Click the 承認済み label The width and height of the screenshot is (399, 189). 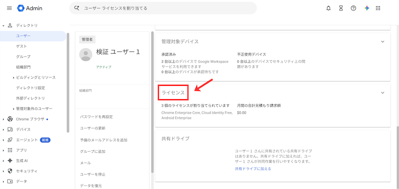168,55
